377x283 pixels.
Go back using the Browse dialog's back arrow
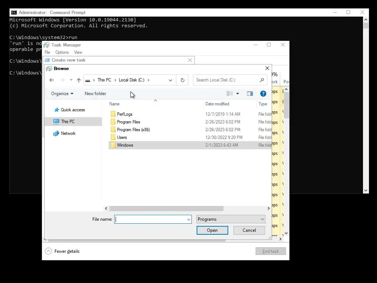click(x=52, y=80)
